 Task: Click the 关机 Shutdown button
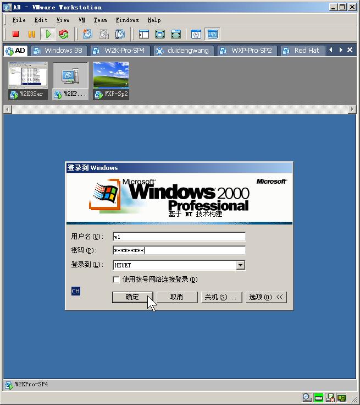(x=221, y=297)
